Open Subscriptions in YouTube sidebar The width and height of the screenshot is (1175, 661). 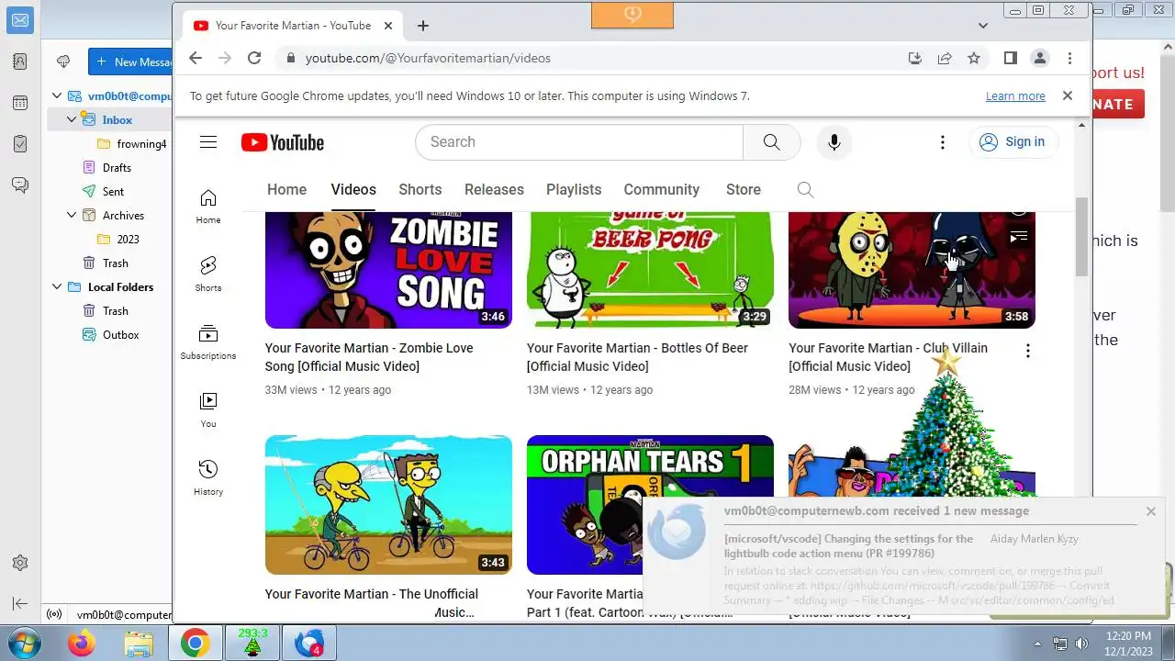pos(208,342)
